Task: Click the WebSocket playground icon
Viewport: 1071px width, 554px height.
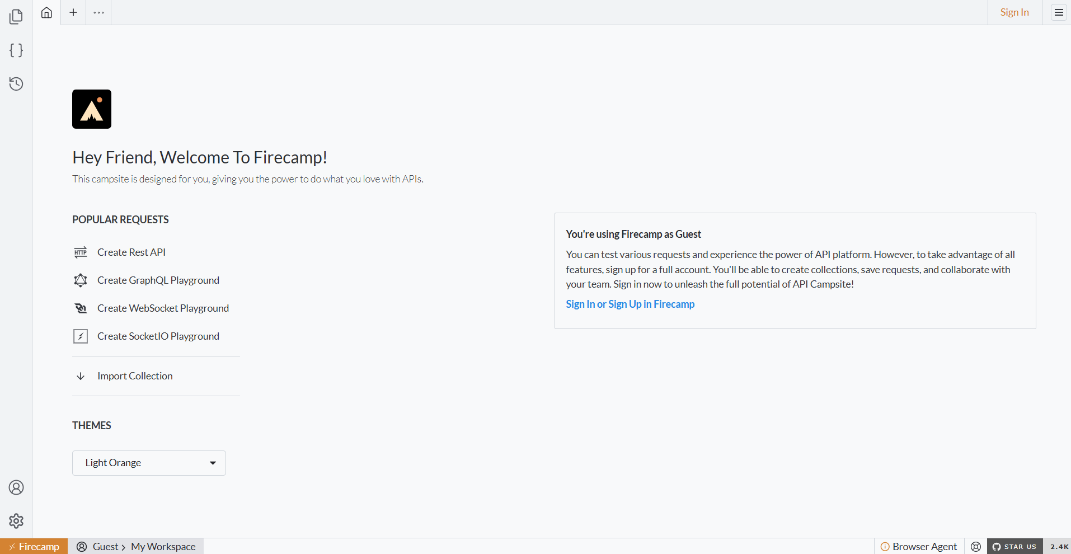Action: pyautogui.click(x=81, y=308)
